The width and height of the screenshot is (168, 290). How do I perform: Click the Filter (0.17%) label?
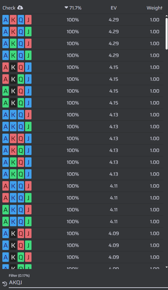(x=19, y=275)
